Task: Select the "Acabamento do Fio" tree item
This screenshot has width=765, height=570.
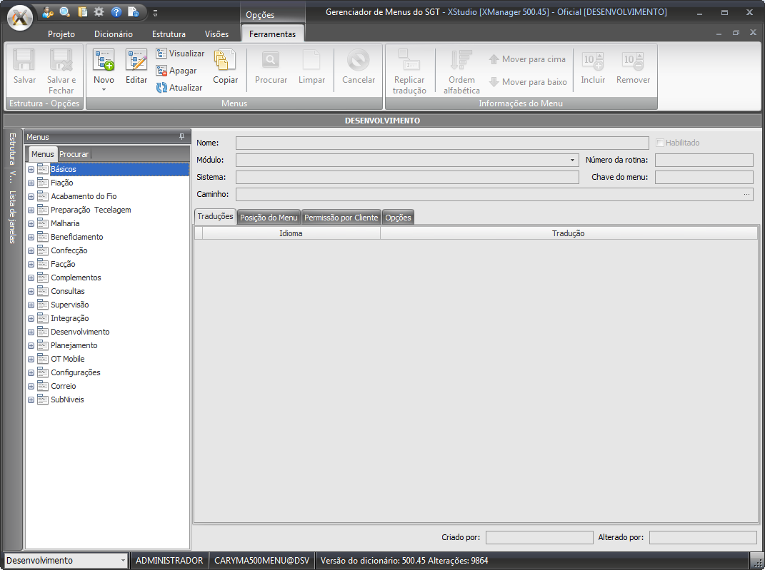Action: click(x=84, y=196)
